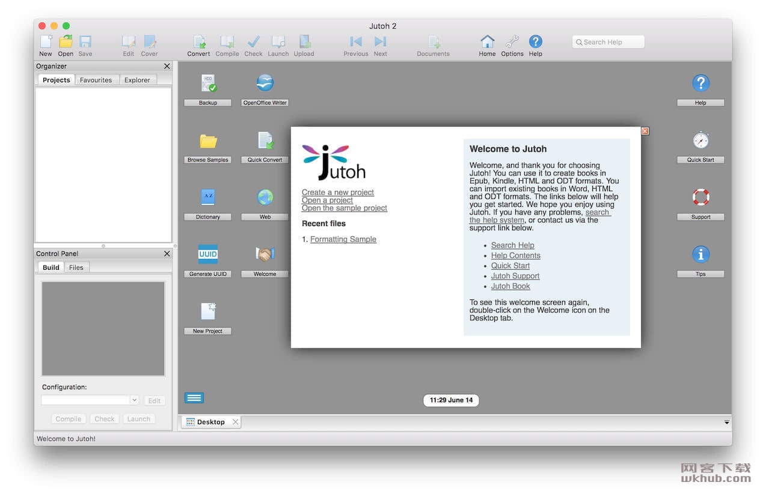Click the Check icon in the top toolbar
Screen dimensions: 766x494
[254, 41]
